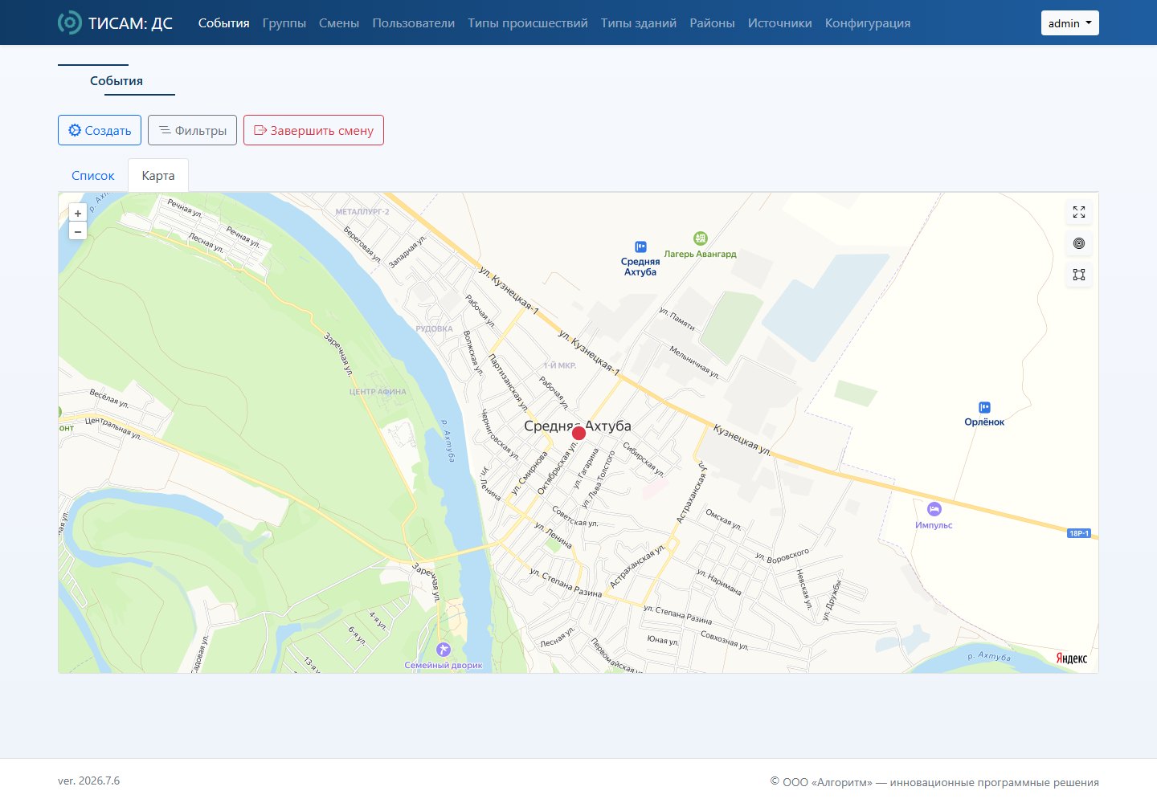Click the Омская ул. street label
The image size is (1157, 803).
pyautogui.click(x=723, y=519)
